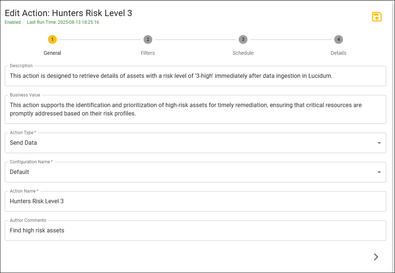Viewport: 395px width, 273px height.
Task: Select step 3 circle in stepper
Action: (x=243, y=39)
